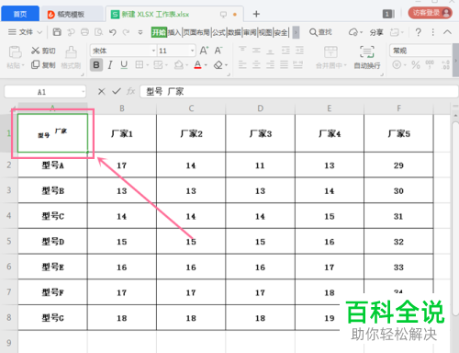Viewport: 459px width, 353px height.
Task: Toggle Bold formatting
Action: tap(96, 64)
